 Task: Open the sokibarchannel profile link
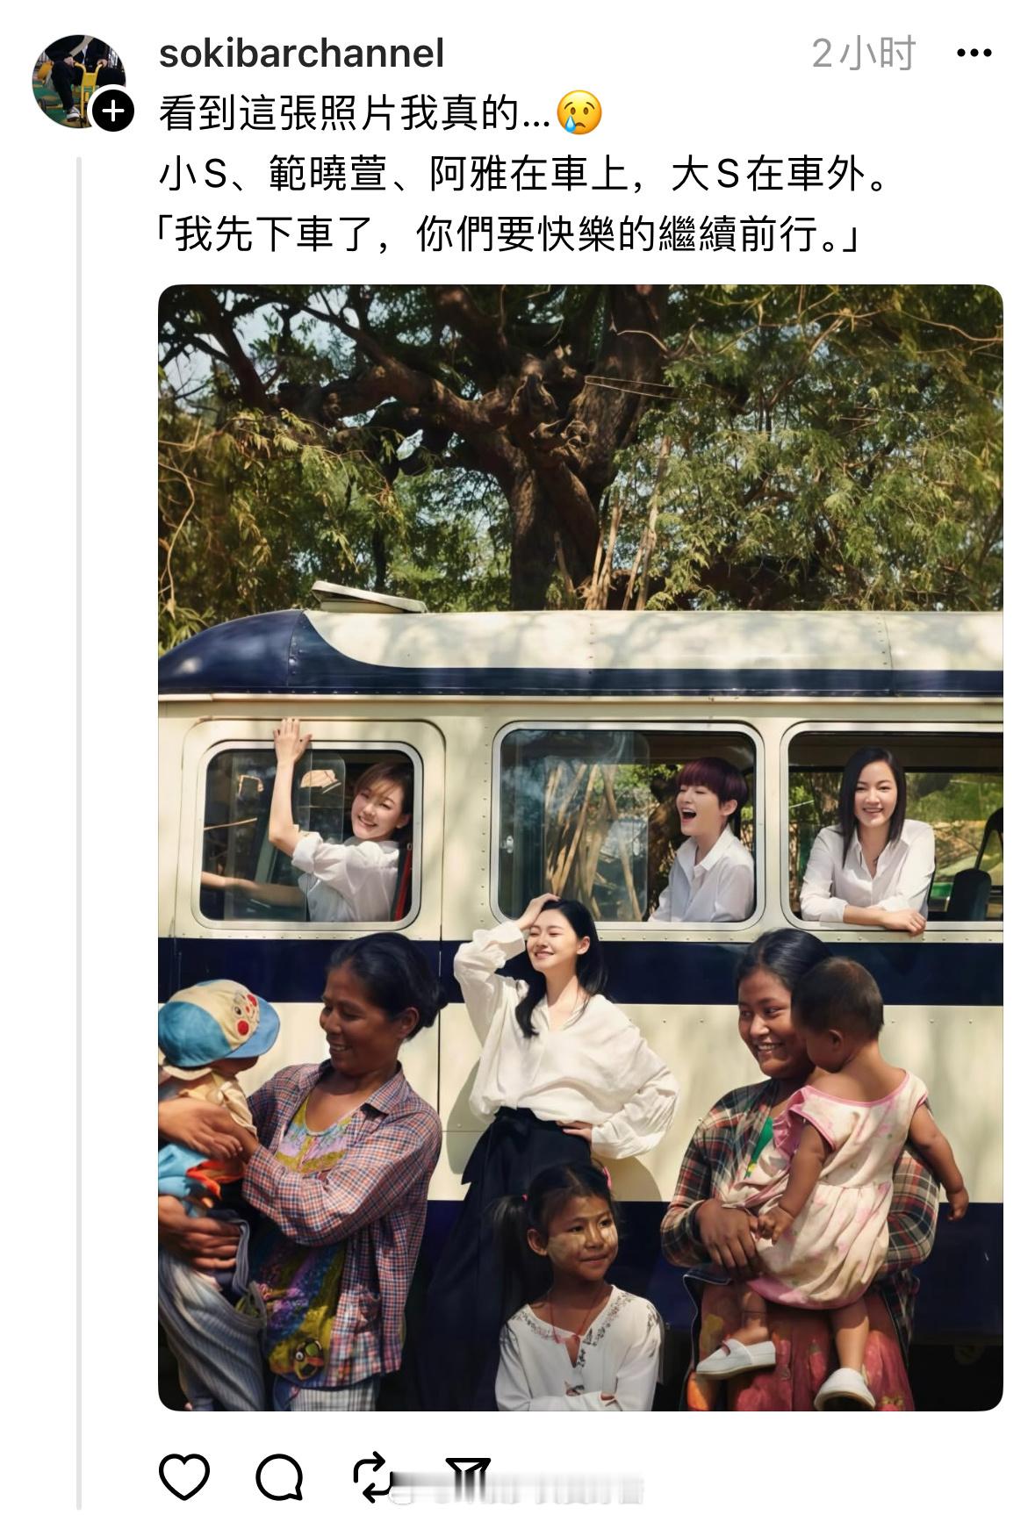301,54
